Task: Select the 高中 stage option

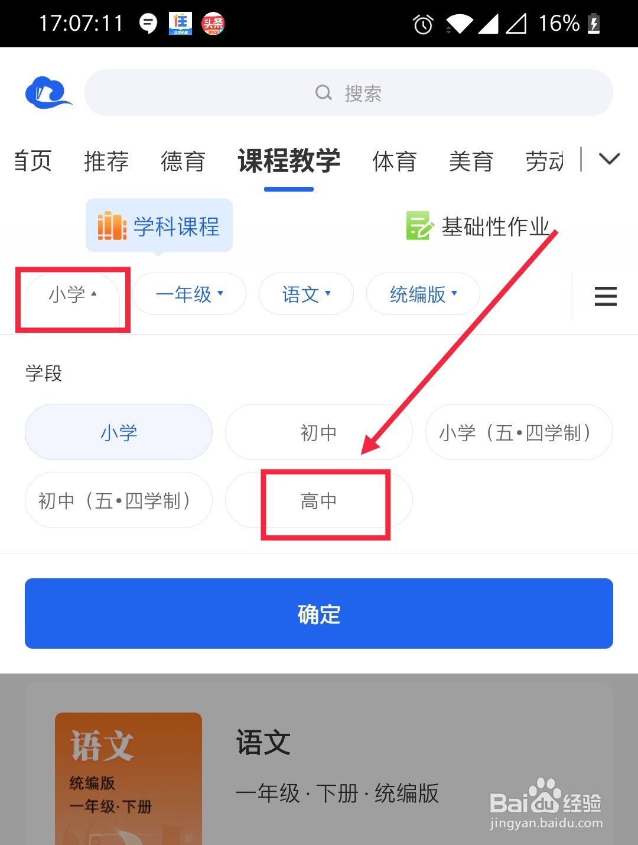Action: (x=319, y=500)
